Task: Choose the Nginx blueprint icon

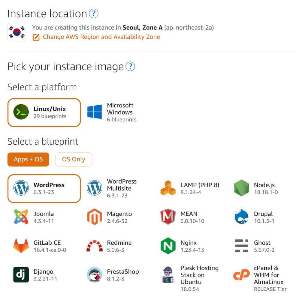Action: point(168,246)
